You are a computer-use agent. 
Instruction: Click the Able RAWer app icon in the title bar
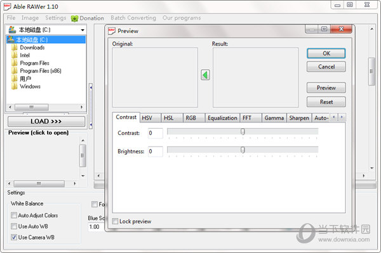[7, 6]
